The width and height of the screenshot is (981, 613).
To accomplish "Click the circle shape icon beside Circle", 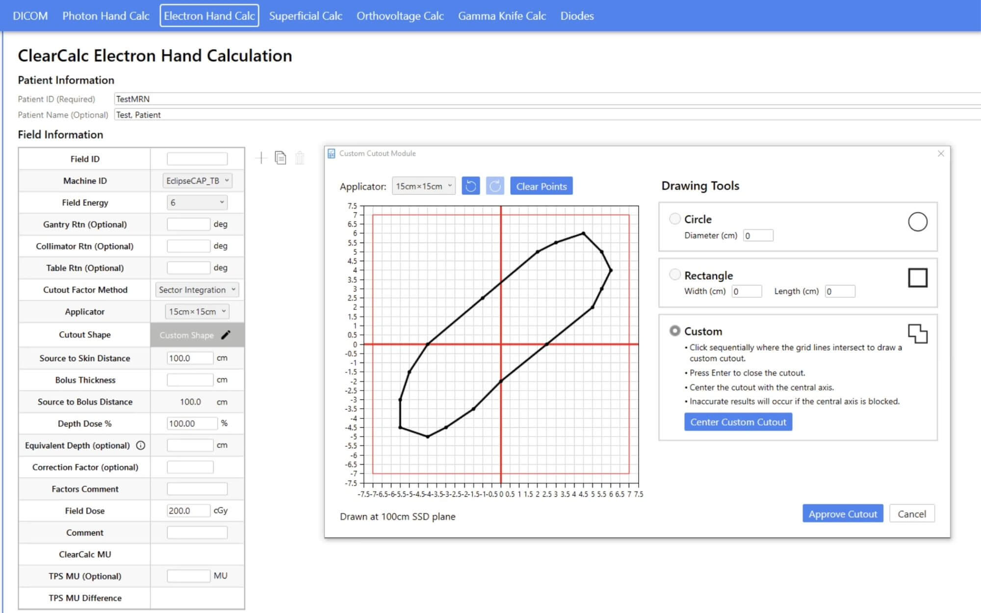I will tap(918, 221).
